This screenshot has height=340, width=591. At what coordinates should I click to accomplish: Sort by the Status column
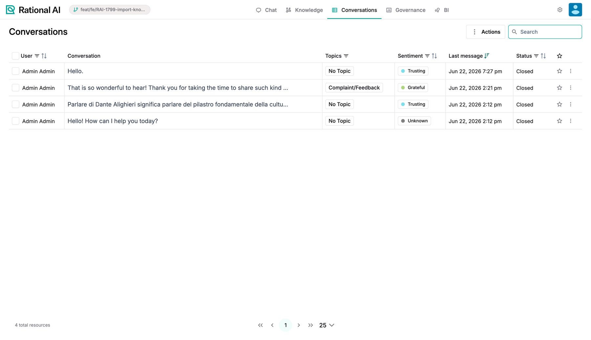[543, 56]
